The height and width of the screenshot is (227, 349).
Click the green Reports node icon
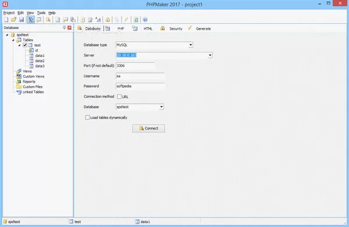[19, 81]
